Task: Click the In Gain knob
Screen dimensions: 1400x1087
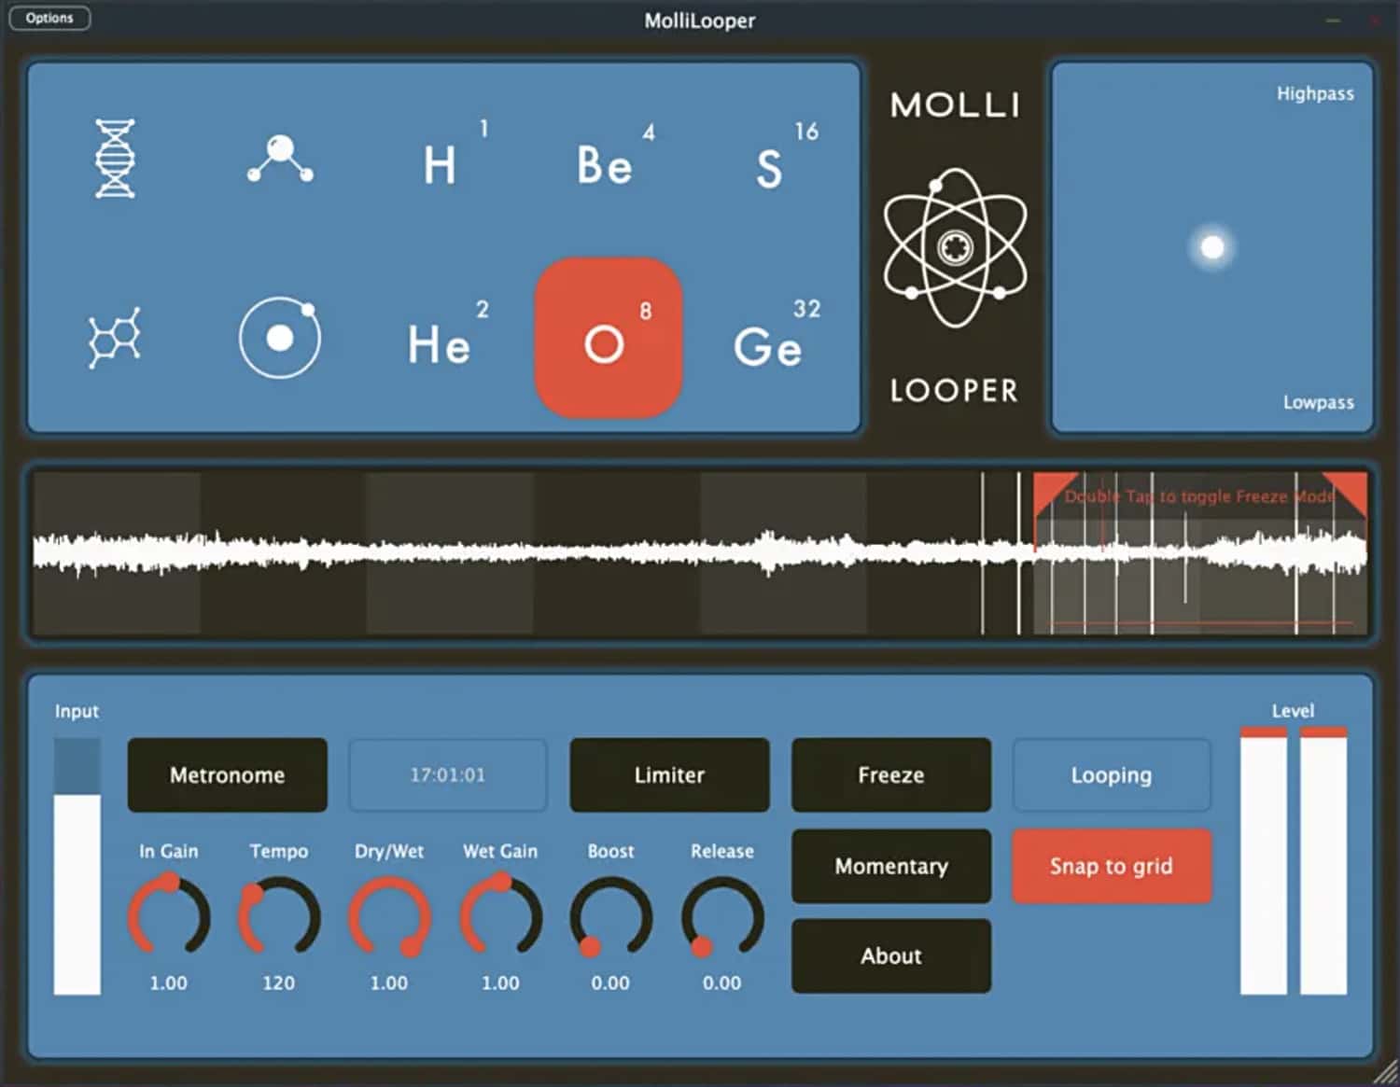Action: tap(169, 915)
